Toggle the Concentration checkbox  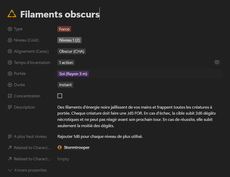click(60, 96)
